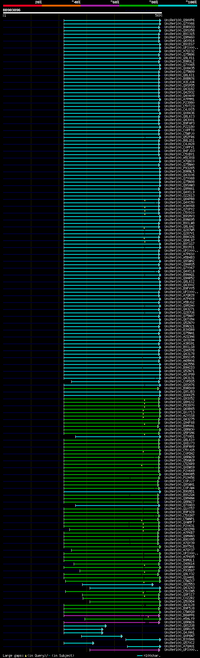The width and height of the screenshot is (200, 658).
Task: Open hit UniRef100_B9IEG7
Action: [179, 44]
